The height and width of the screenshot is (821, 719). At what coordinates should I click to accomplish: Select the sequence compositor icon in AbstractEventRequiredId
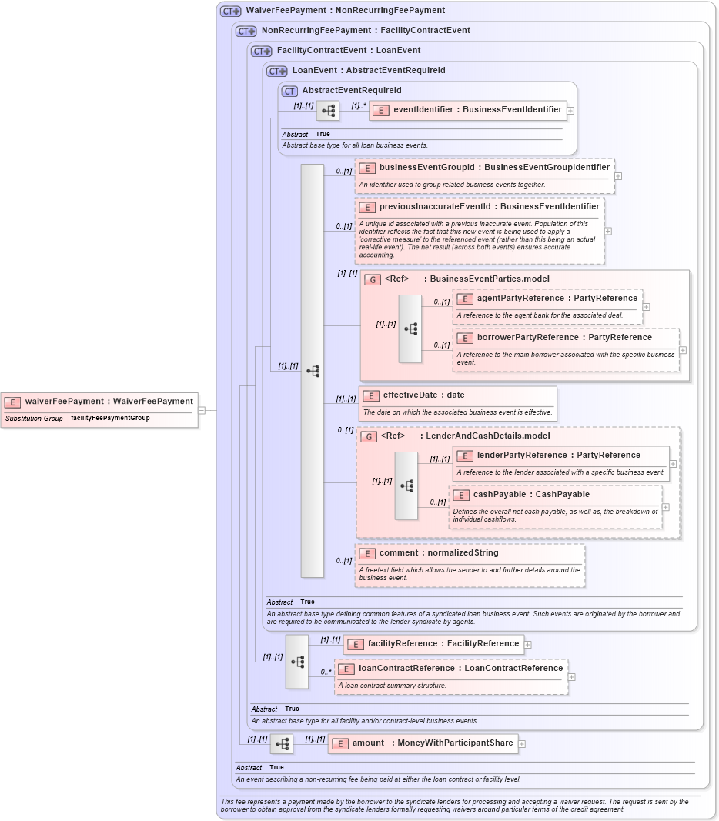click(x=327, y=110)
